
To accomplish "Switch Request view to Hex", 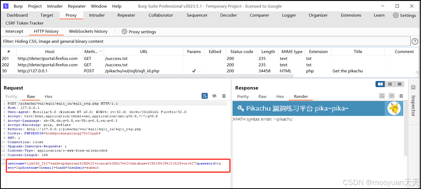I will pyautogui.click(x=48, y=96).
